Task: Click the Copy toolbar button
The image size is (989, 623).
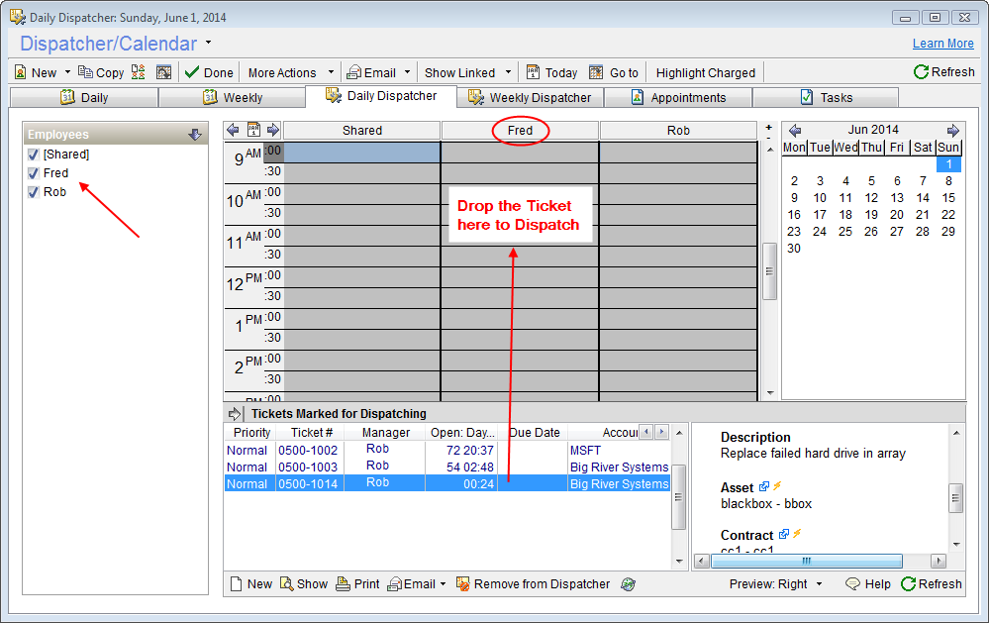Action: click(101, 72)
